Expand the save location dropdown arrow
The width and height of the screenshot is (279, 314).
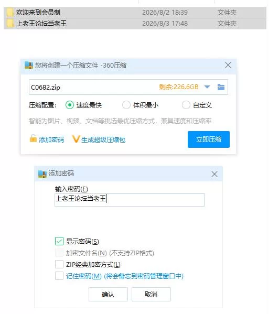click(x=207, y=87)
